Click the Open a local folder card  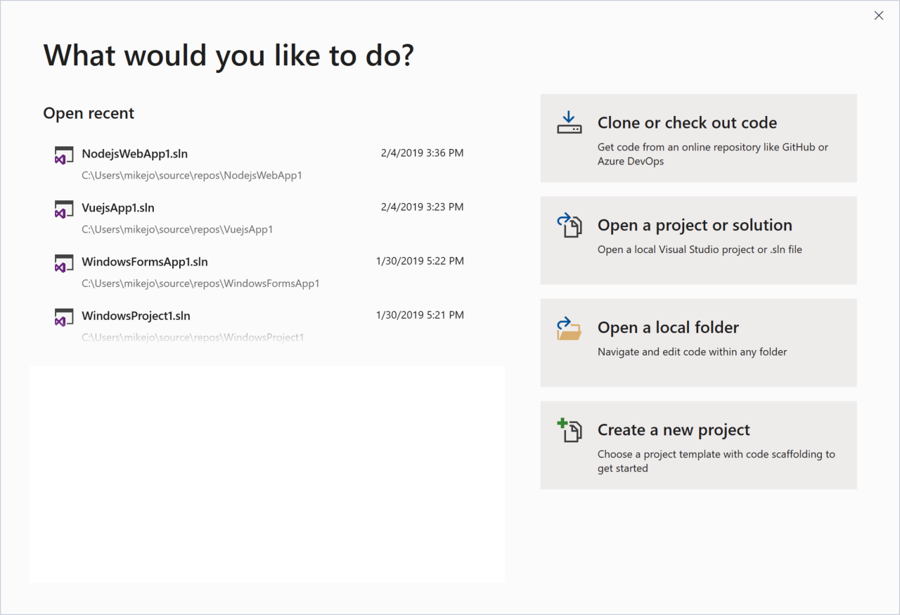click(x=698, y=342)
